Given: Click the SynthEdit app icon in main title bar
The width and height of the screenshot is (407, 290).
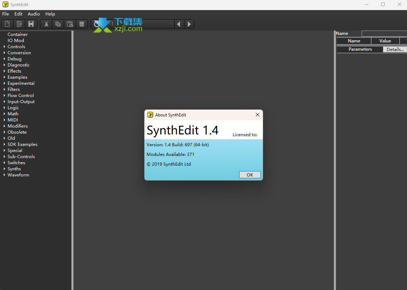Looking at the screenshot, I should pyautogui.click(x=5, y=4).
